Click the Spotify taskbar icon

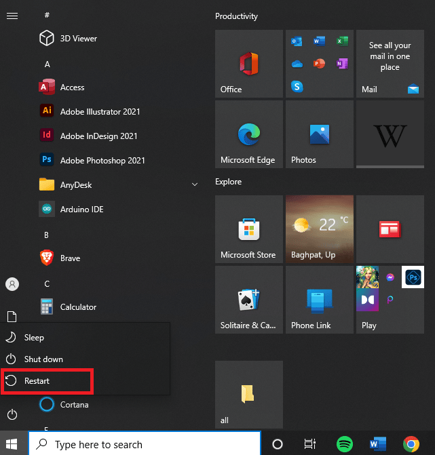click(345, 444)
